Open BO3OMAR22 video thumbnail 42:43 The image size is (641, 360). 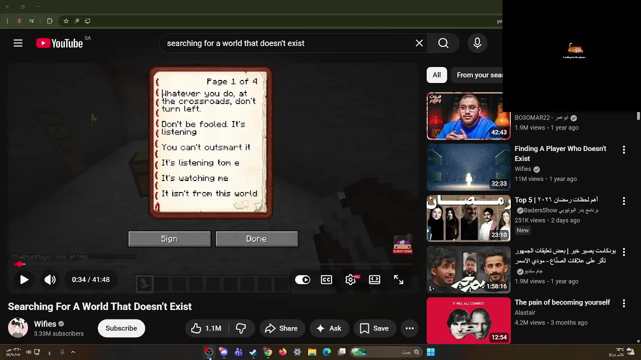(469, 116)
